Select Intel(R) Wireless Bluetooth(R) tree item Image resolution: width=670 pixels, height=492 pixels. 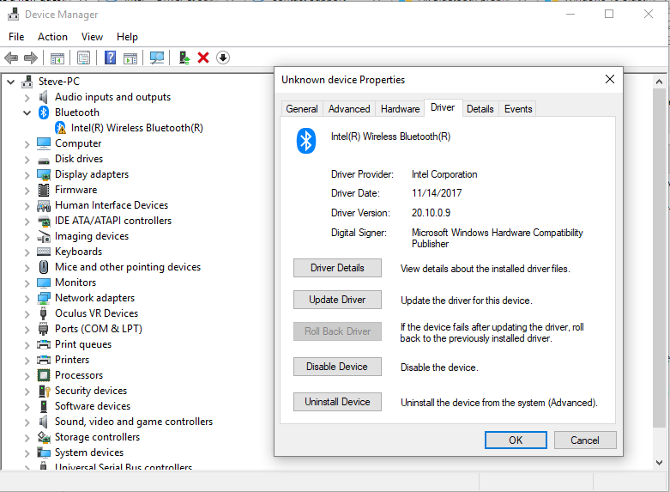[x=136, y=128]
